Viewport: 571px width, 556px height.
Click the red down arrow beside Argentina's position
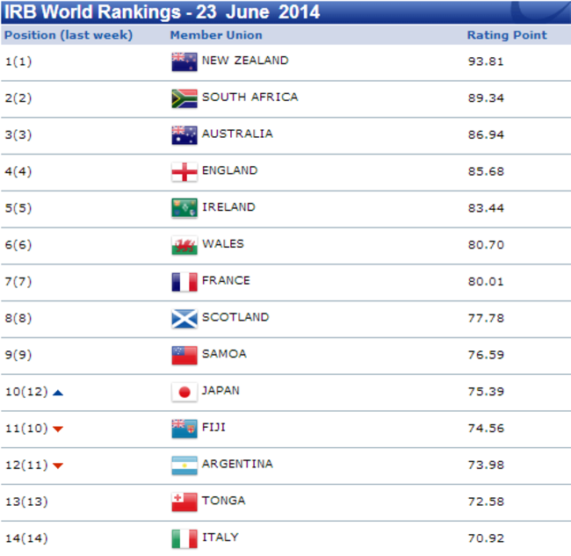[x=58, y=466]
